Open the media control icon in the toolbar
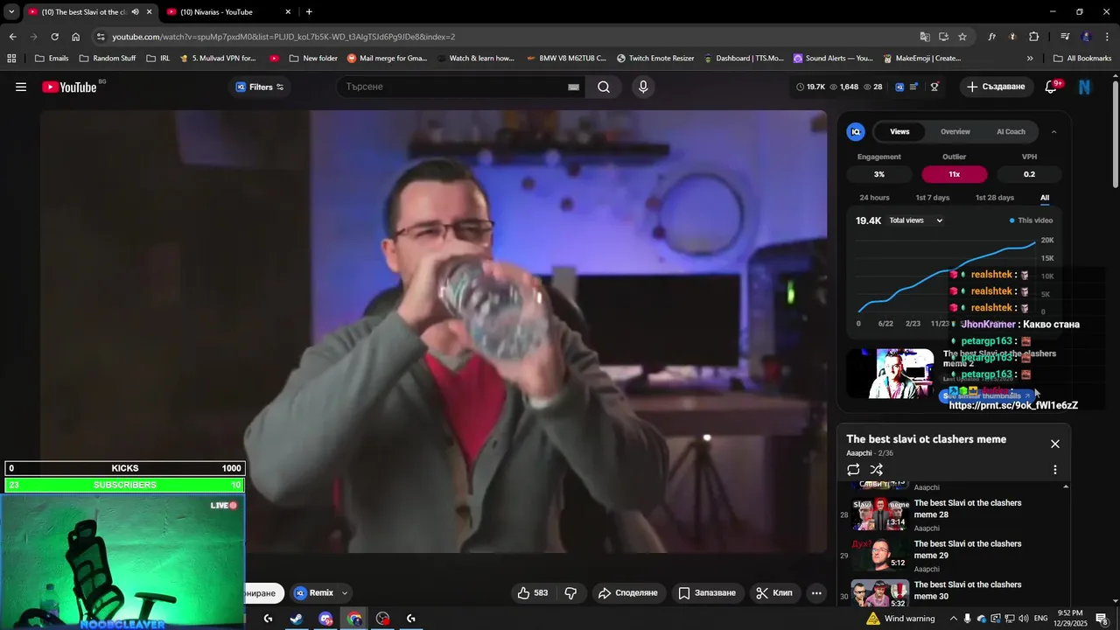Image resolution: width=1120 pixels, height=630 pixels. [x=1065, y=37]
